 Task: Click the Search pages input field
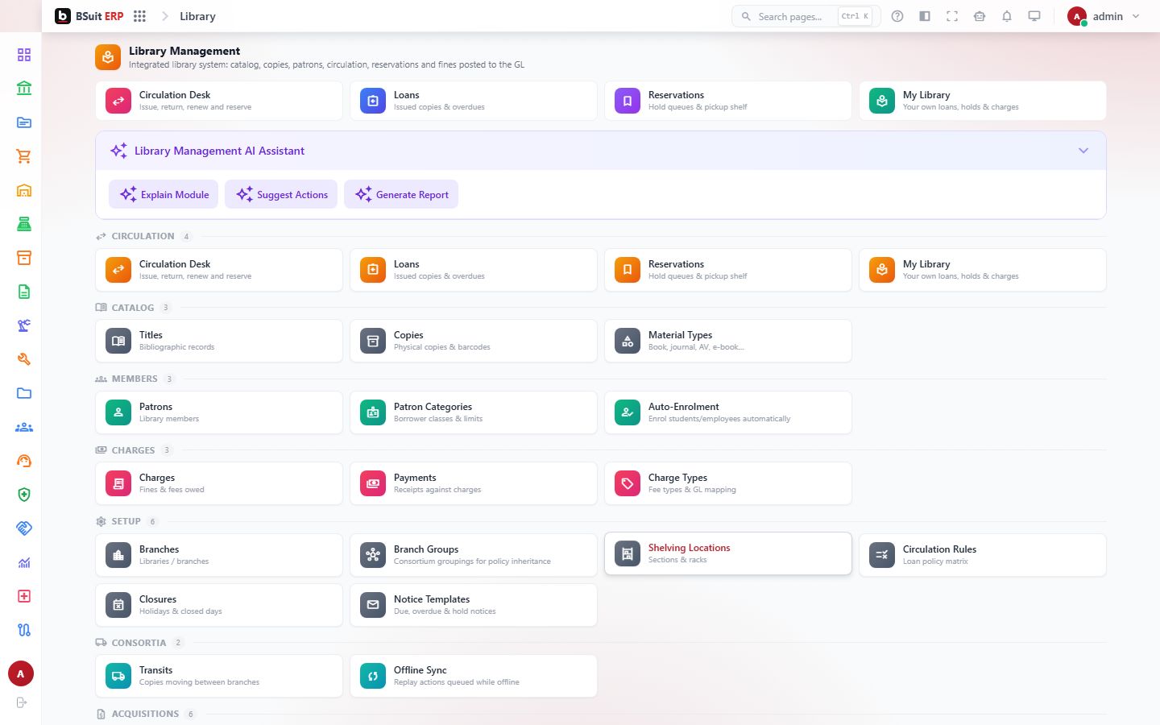(806, 16)
